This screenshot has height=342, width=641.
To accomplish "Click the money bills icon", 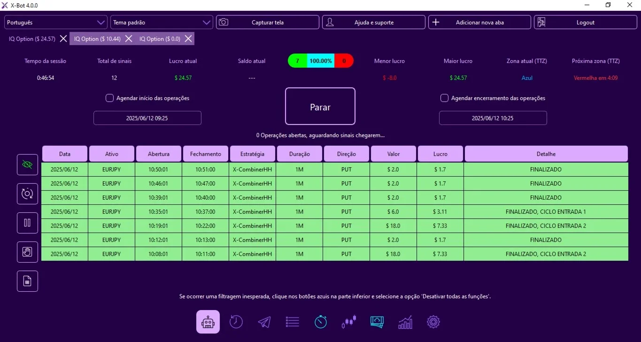I will [x=377, y=322].
